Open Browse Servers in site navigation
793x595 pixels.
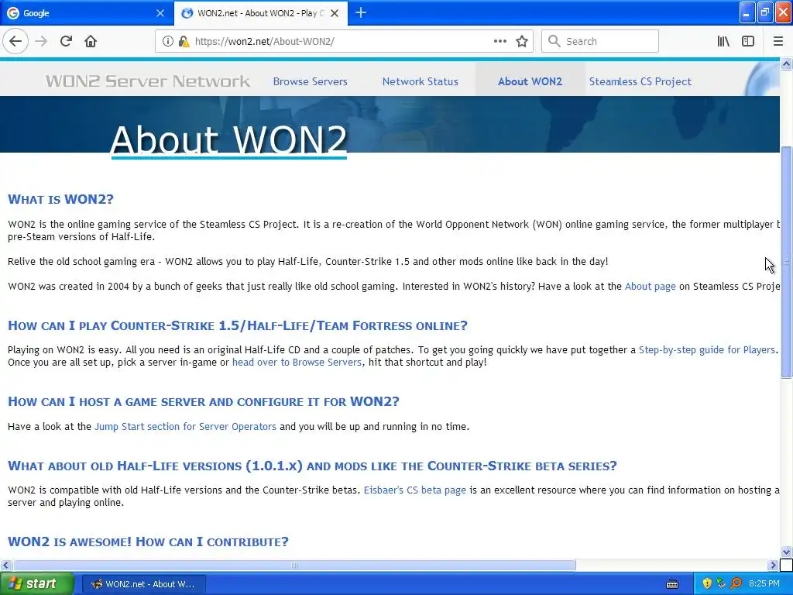click(310, 81)
